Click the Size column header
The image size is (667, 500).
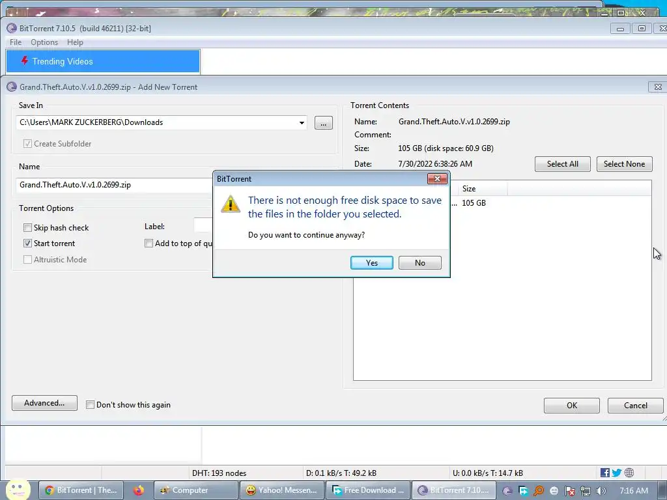point(483,188)
